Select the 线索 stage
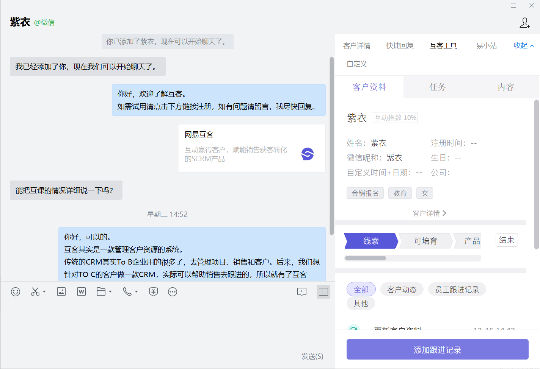Screen dimensions: 540x369 [x=371, y=241]
